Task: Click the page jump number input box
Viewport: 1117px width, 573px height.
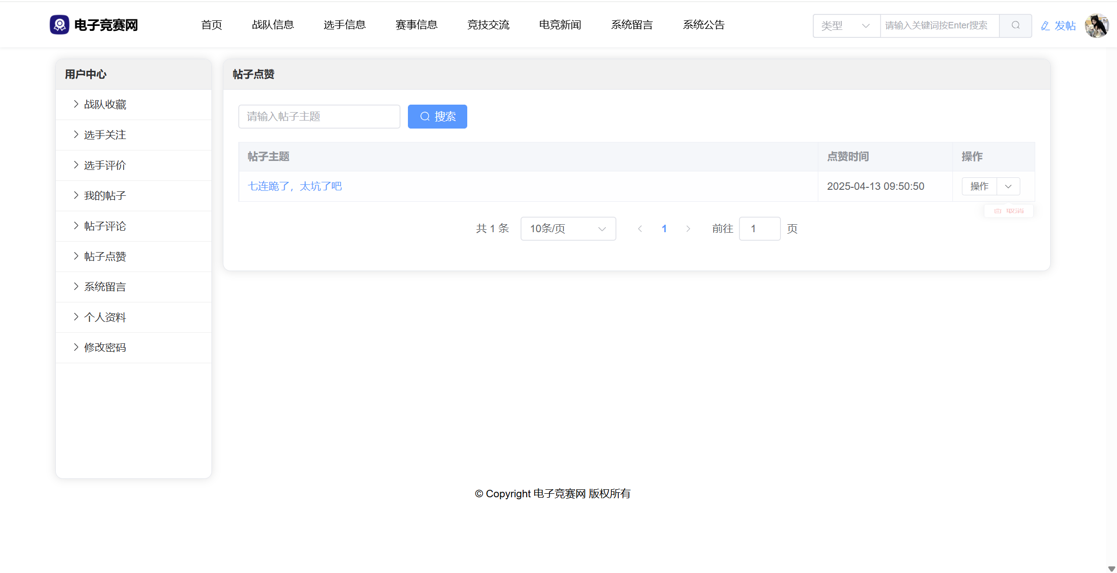Action: (759, 229)
